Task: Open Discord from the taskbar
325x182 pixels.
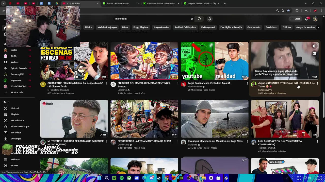Action: [x=152, y=178]
